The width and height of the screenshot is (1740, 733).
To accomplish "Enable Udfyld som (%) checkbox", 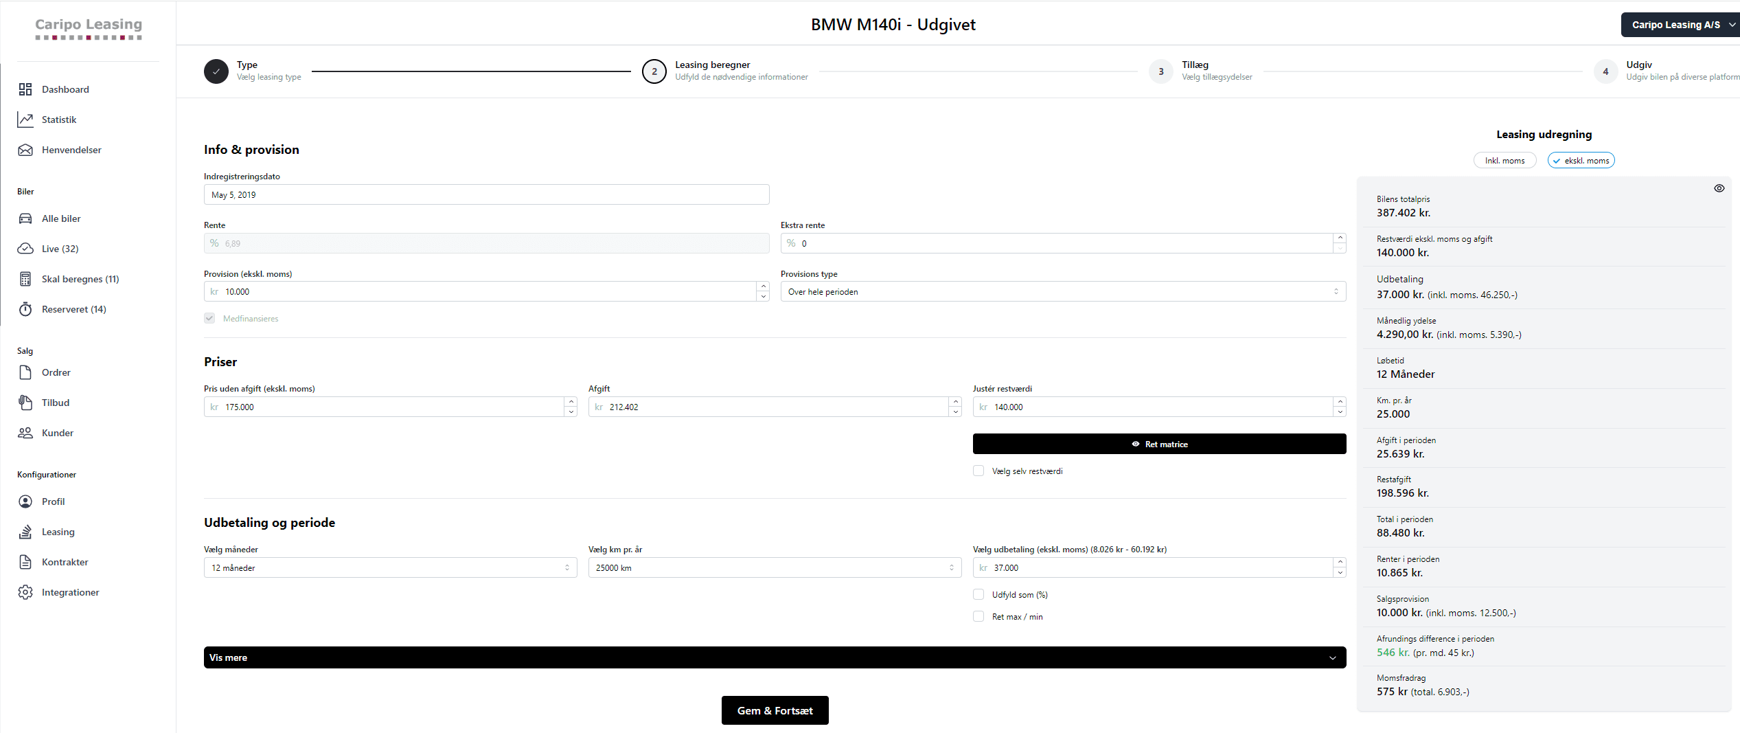I will coord(978,594).
